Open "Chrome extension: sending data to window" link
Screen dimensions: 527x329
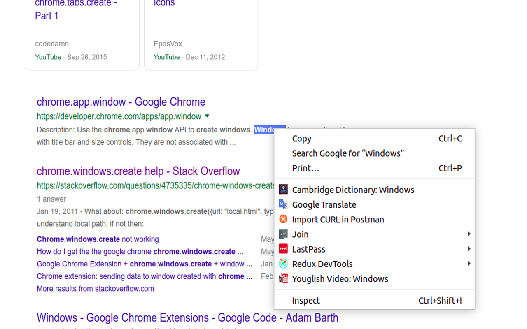(145, 276)
